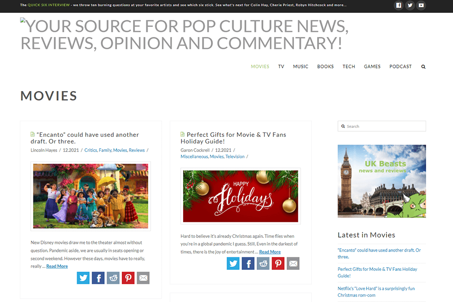Image resolution: width=453 pixels, height=302 pixels.
Task: Share Encanto article on Facebook
Action: coord(98,278)
